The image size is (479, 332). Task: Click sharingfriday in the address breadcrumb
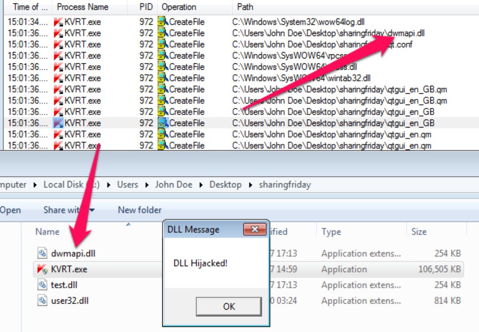tap(285, 185)
